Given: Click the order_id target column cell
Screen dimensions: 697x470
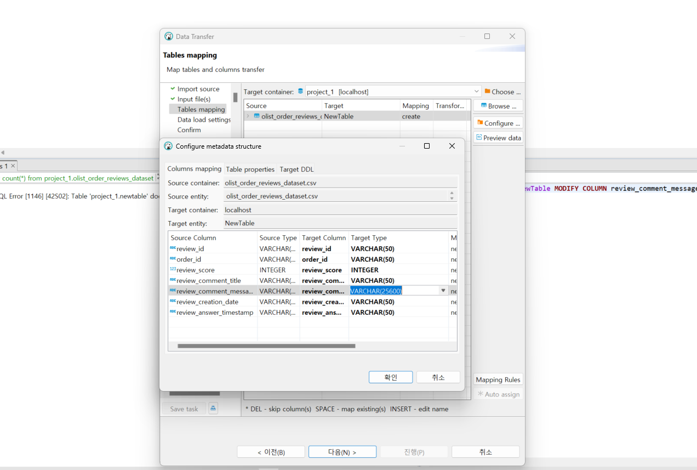Looking at the screenshot, I should 324,259.
